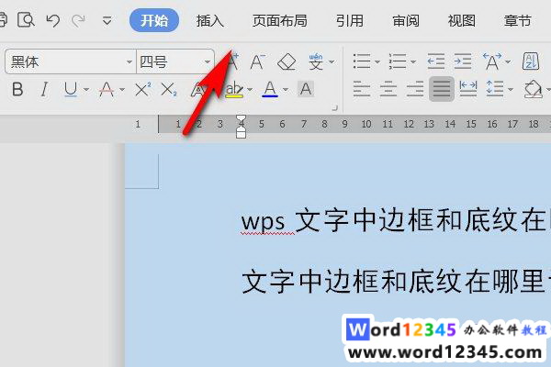Expand highlight color dropdown arrow
This screenshot has height=367, width=551.
[250, 90]
